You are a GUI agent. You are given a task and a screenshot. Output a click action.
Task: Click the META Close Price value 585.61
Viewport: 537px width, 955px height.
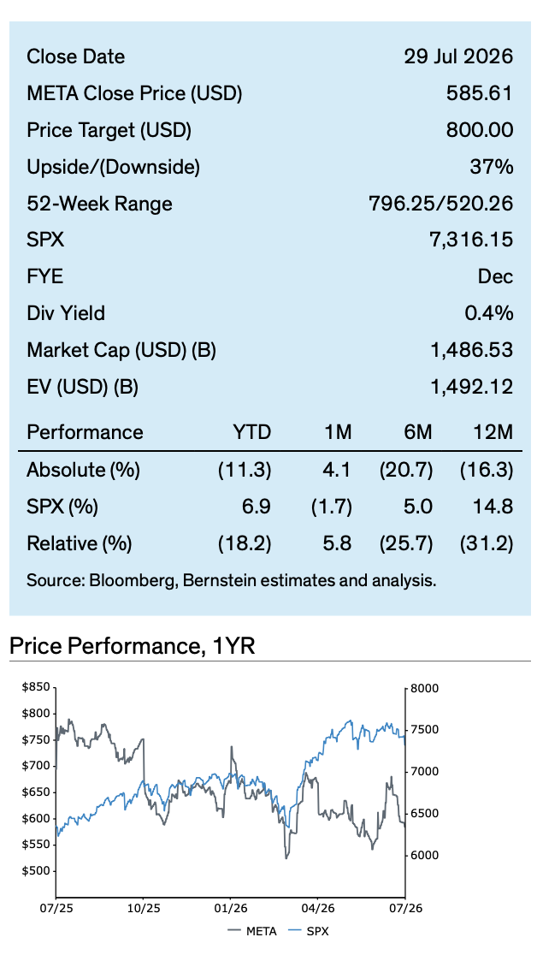[479, 93]
